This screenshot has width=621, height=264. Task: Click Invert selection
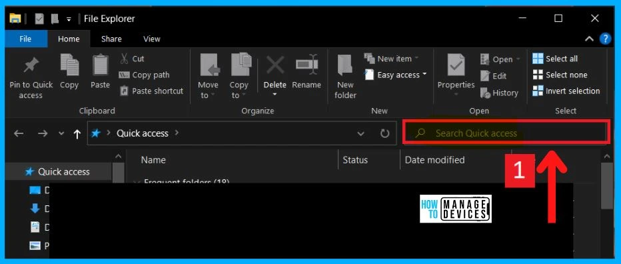pos(566,91)
